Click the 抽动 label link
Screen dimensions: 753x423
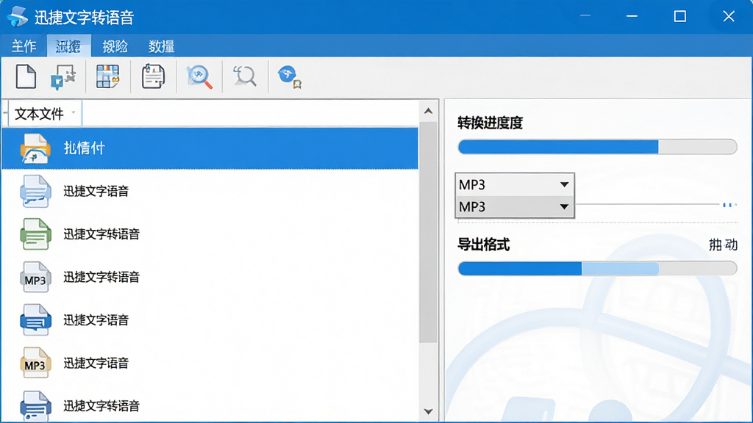point(723,245)
